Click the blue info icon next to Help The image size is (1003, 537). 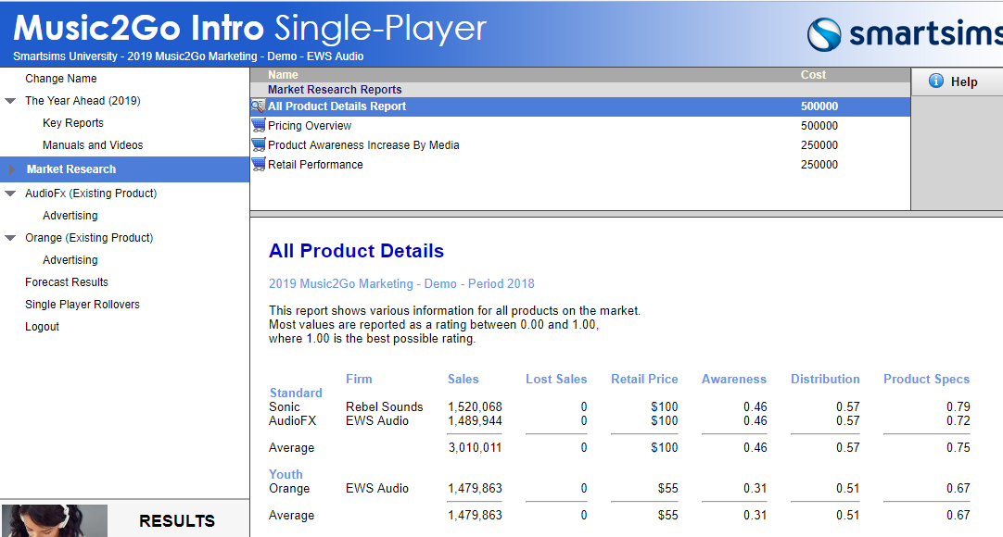[935, 81]
